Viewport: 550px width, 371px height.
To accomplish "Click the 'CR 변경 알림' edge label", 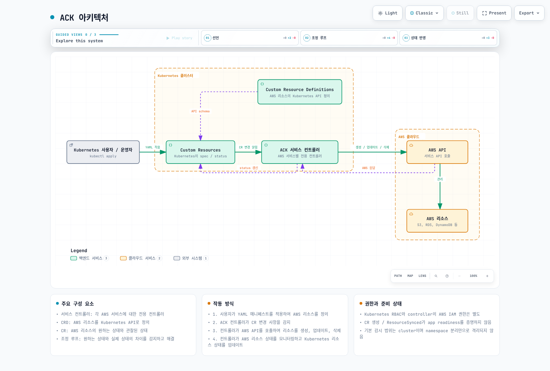I will [x=248, y=147].
